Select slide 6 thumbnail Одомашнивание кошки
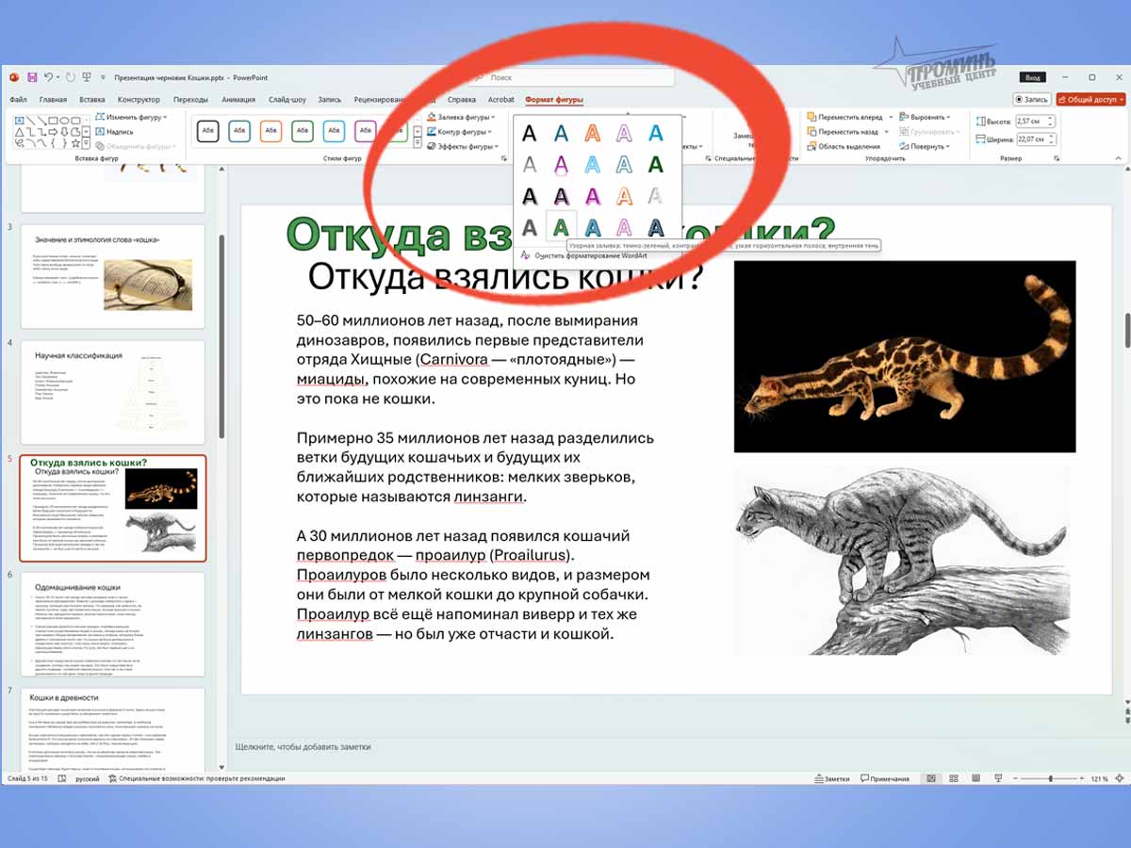The height and width of the screenshot is (848, 1131). 113,624
